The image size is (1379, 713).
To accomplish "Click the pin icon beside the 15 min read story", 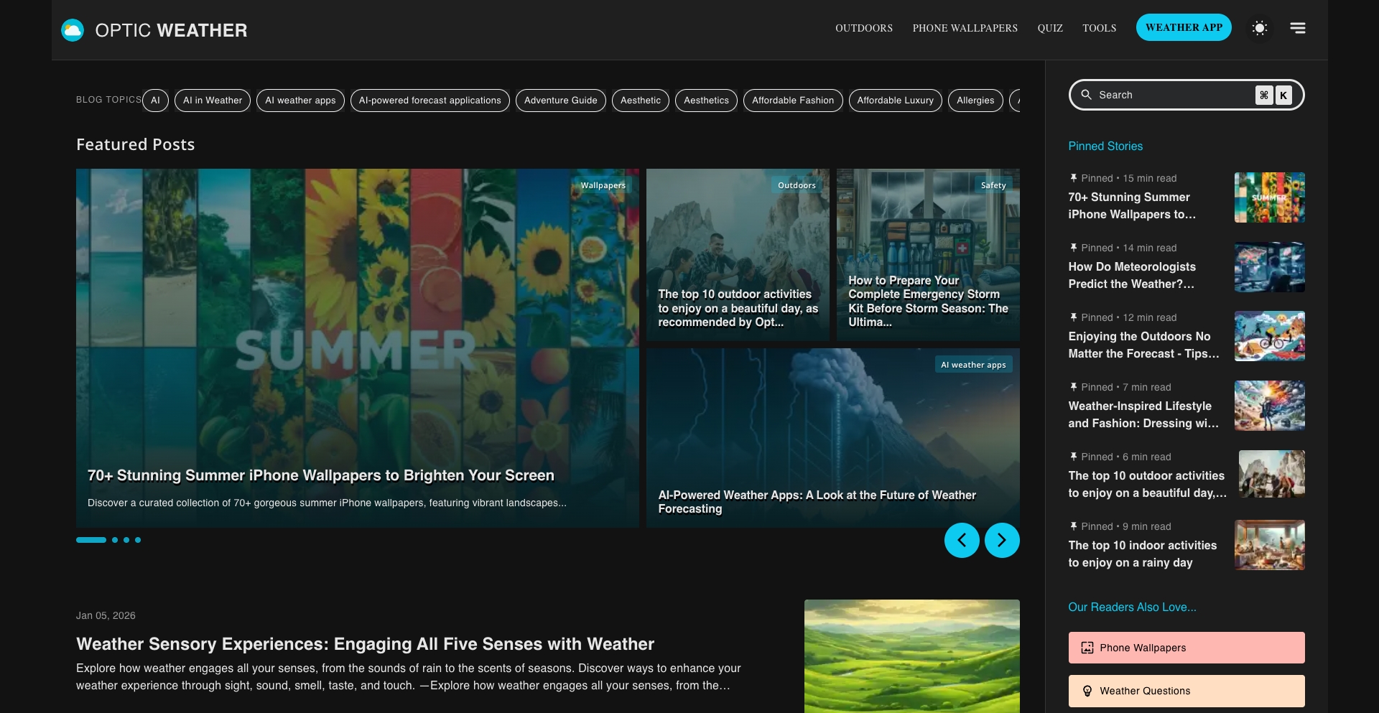I will tap(1072, 178).
